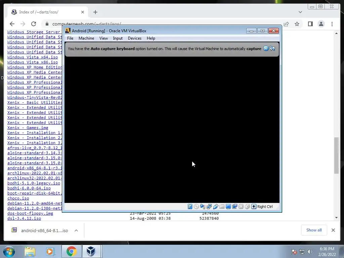Image resolution: width=344 pixels, height=258 pixels.
Task: Go back in Chrome
Action: (12, 24)
